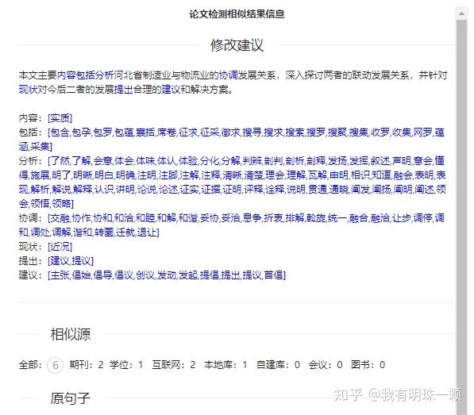This screenshot has width=474, height=415.
Task: Choose synonym 交融 for 协调
Action: click(x=60, y=218)
